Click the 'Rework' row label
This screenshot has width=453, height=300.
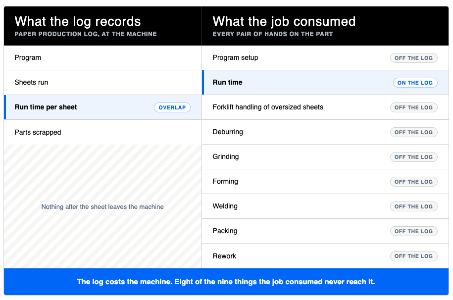[x=224, y=256]
